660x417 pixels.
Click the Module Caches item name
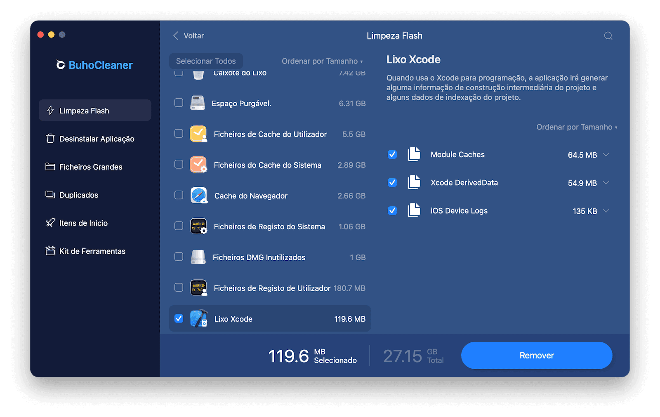tap(457, 155)
